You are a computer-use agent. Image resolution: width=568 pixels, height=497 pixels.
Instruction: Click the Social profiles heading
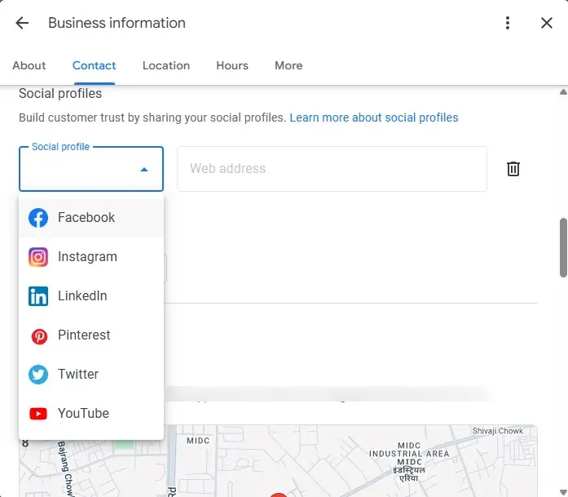(x=60, y=94)
